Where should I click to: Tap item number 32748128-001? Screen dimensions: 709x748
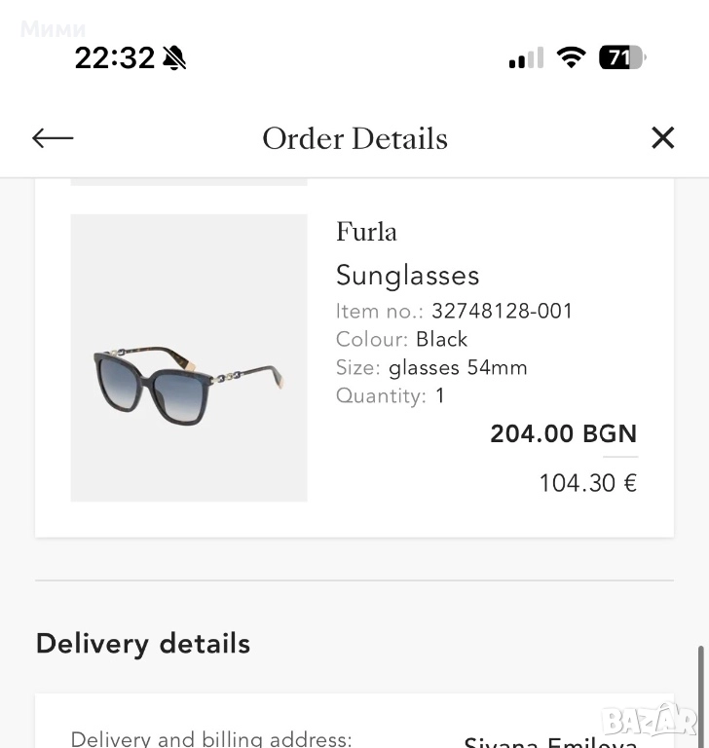[x=502, y=311]
